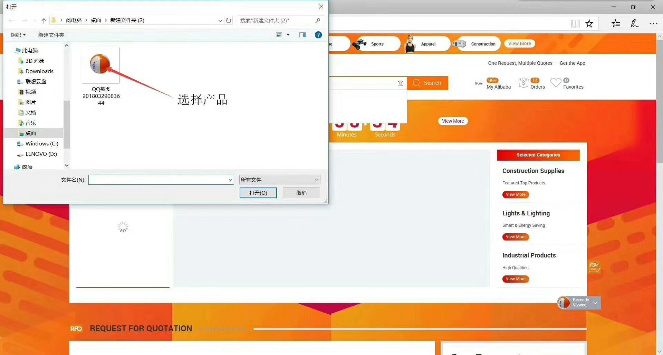Click 桌面 in breadcrumb path

point(96,20)
